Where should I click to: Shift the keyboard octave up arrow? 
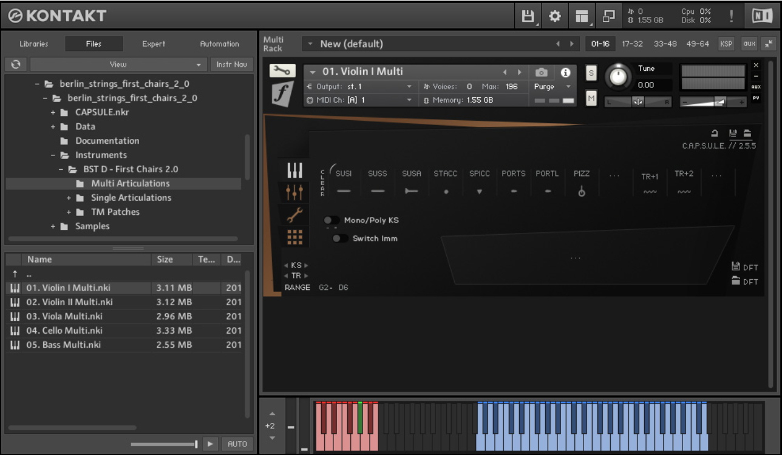[272, 414]
